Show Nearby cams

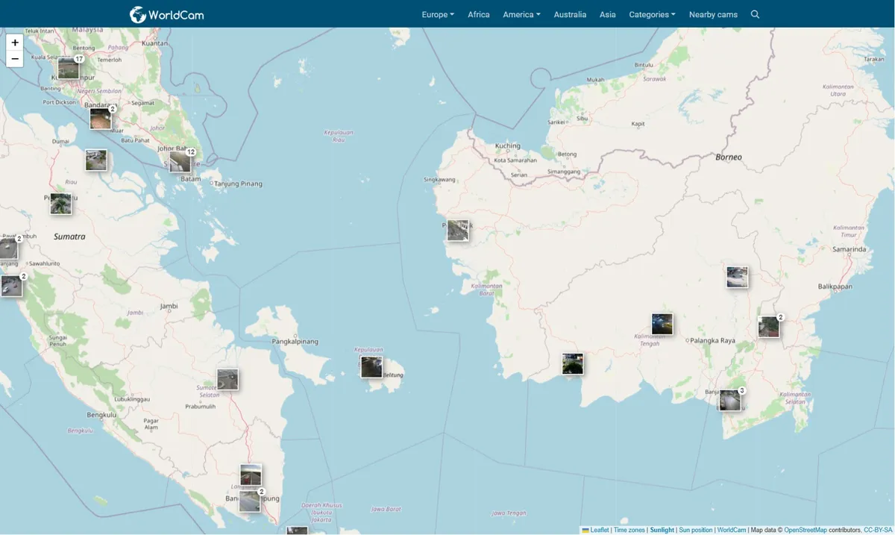(713, 14)
